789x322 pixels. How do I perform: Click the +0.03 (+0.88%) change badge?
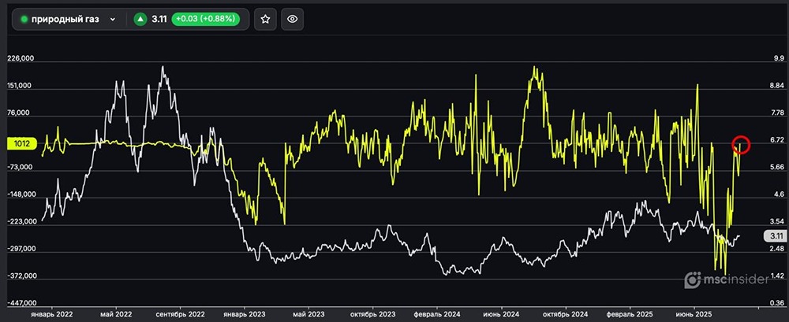[205, 19]
